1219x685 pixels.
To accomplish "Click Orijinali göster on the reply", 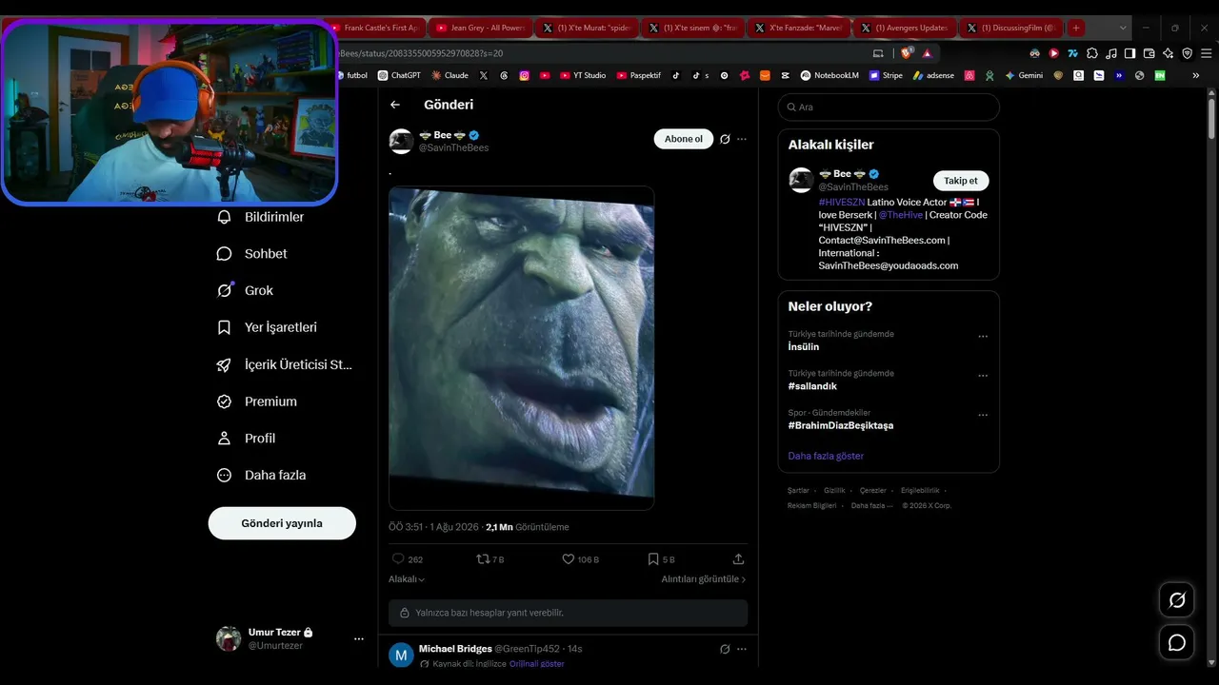I will 537,664.
